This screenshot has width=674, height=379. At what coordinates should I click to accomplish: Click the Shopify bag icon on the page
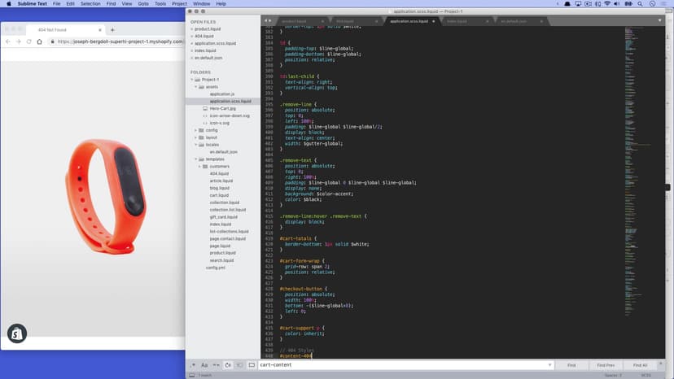tap(17, 333)
